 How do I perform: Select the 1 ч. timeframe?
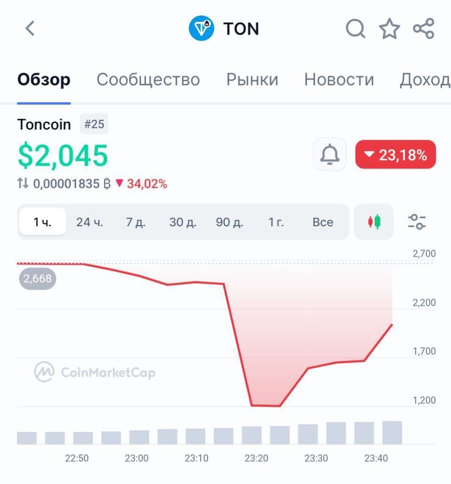42,222
